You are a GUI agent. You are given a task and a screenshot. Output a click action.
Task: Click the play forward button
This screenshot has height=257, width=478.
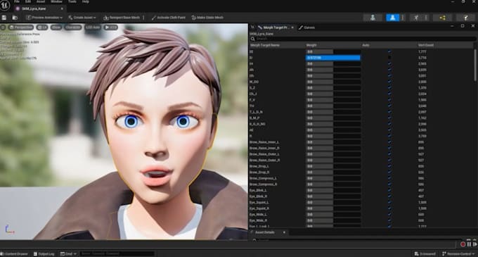pyautogui.click(x=475, y=244)
